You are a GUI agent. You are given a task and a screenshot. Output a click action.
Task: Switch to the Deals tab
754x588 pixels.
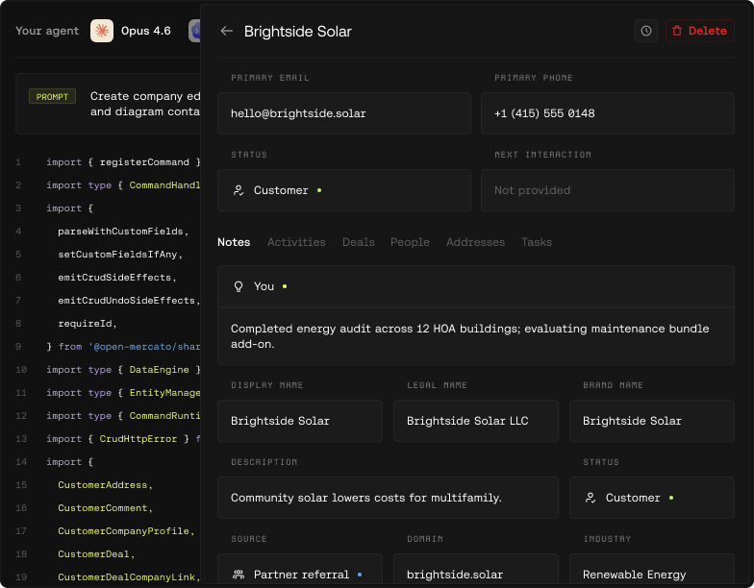(x=358, y=242)
